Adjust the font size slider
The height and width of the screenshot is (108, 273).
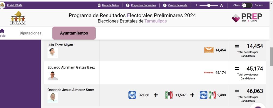209,5
